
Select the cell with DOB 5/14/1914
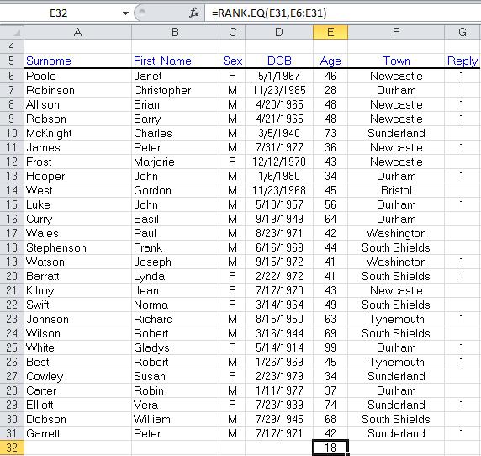(279, 347)
